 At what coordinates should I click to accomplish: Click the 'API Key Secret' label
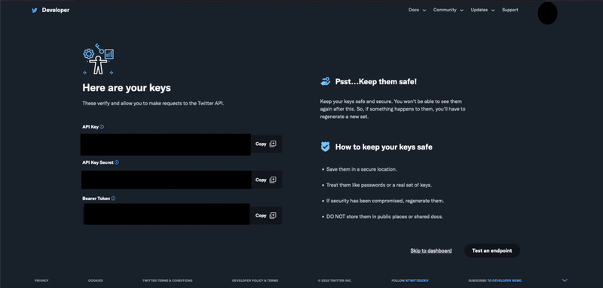(x=98, y=162)
